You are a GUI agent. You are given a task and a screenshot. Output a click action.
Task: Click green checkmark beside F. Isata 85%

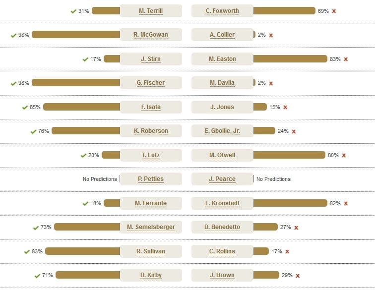pos(25,108)
